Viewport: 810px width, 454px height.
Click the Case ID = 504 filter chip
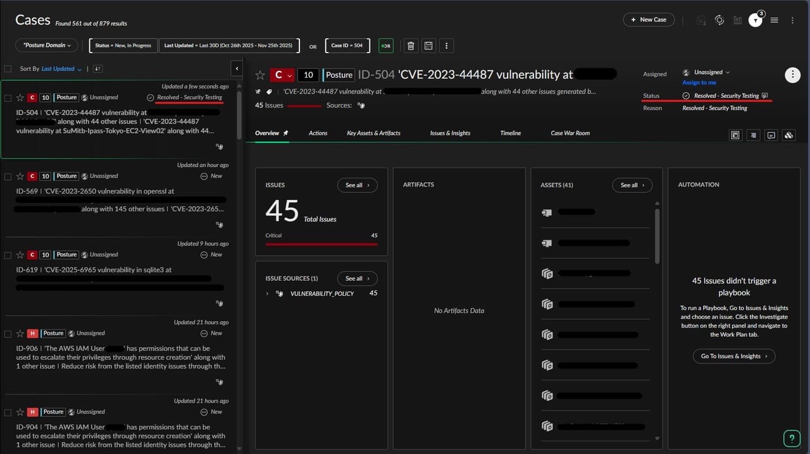[x=347, y=46]
